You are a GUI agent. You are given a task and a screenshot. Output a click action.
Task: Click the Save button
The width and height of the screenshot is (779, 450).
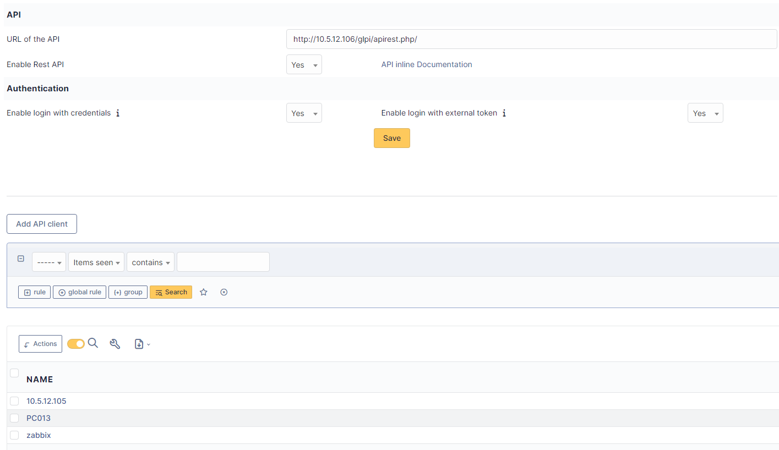point(391,138)
